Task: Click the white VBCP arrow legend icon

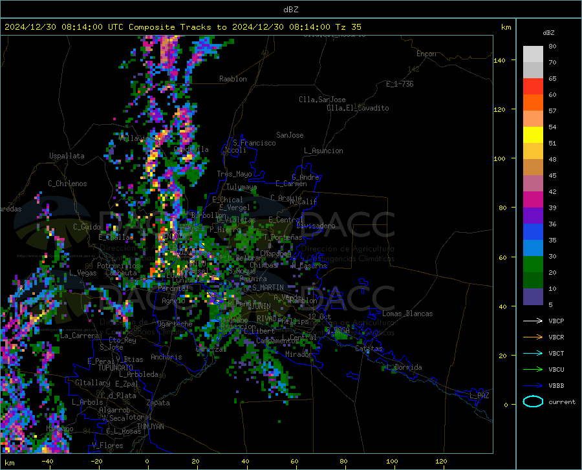Action: (x=533, y=321)
